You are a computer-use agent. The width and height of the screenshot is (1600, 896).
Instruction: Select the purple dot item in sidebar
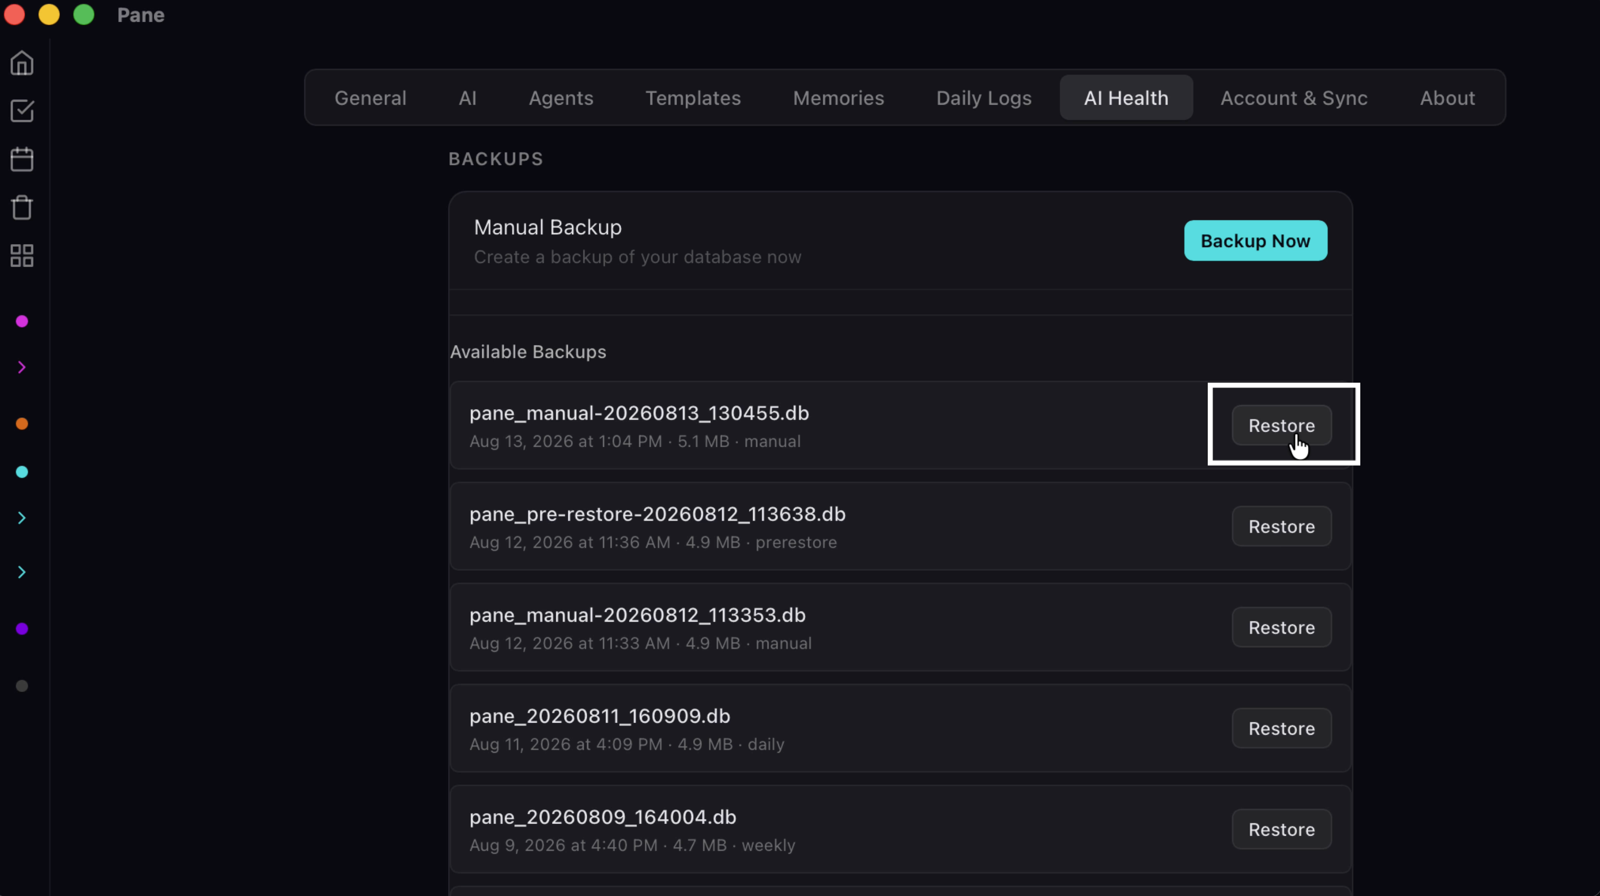22,628
